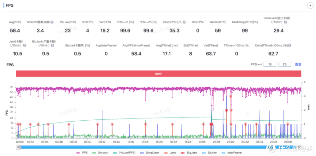Show or hide InterFrame legend series
The height and width of the screenshot is (156, 316).
[x=232, y=153]
